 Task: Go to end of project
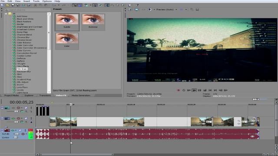pyautogui.click(x=215, y=90)
